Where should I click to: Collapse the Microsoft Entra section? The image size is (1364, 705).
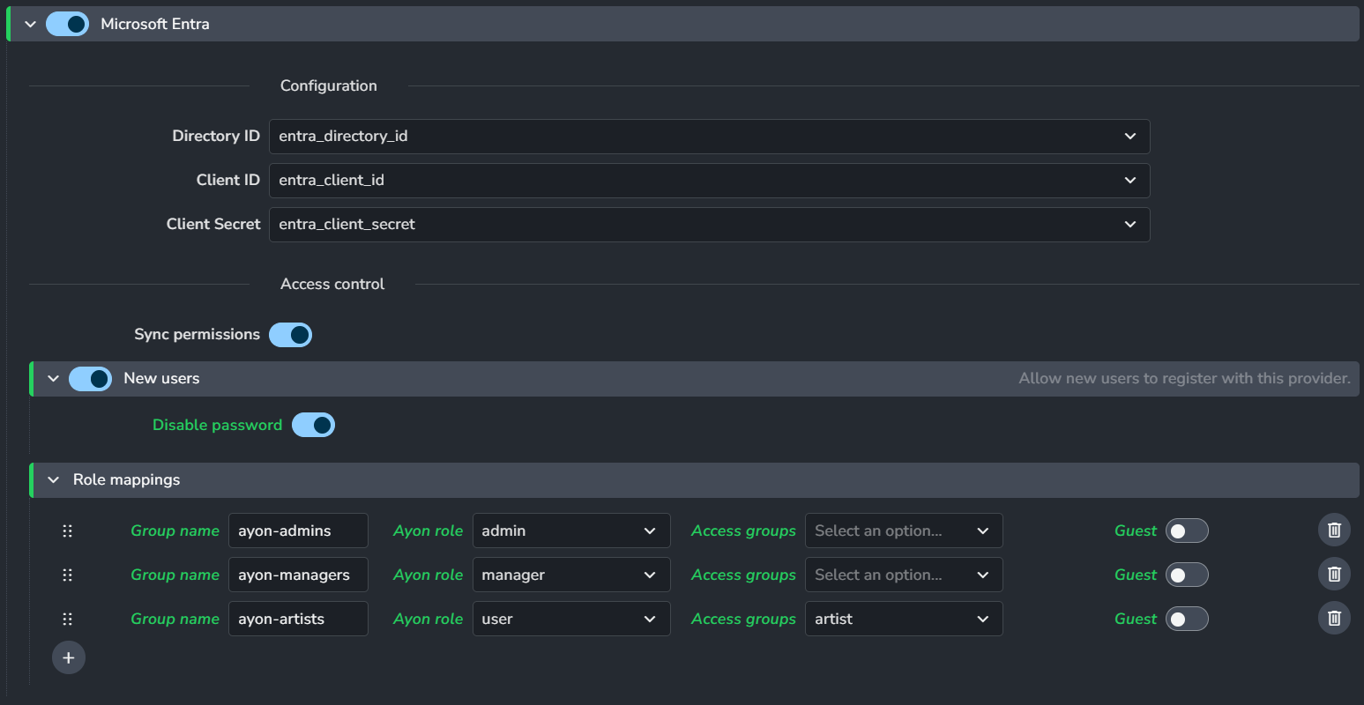point(30,24)
